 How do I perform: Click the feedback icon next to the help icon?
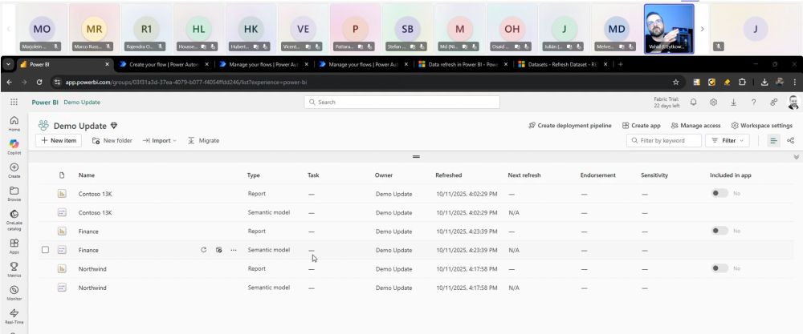[x=773, y=103]
